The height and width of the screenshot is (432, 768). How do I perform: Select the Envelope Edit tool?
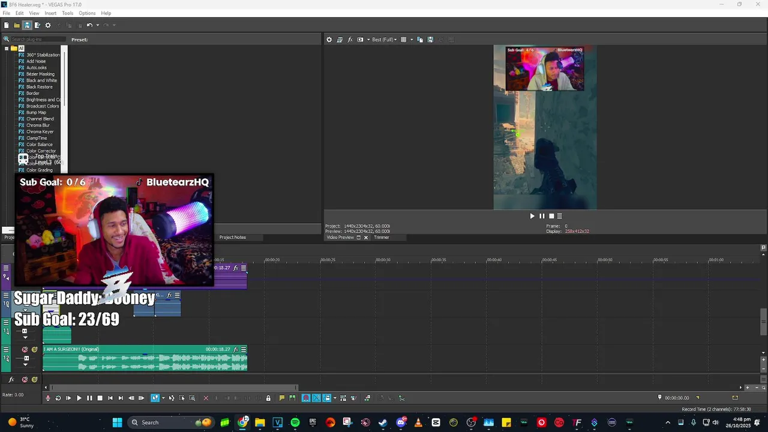(x=172, y=398)
